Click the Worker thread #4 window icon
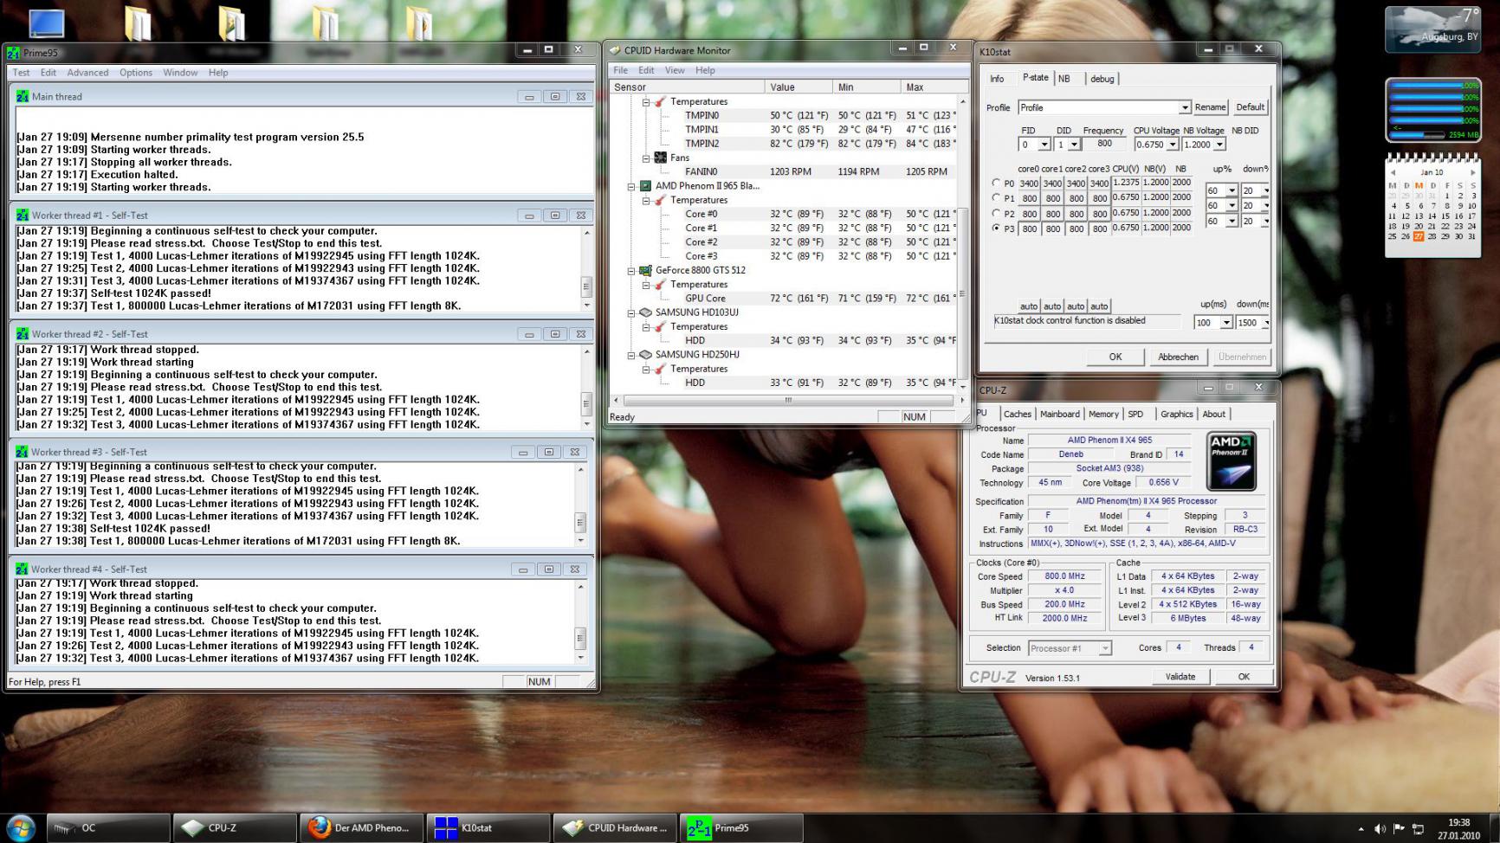The width and height of the screenshot is (1500, 843). click(23, 570)
